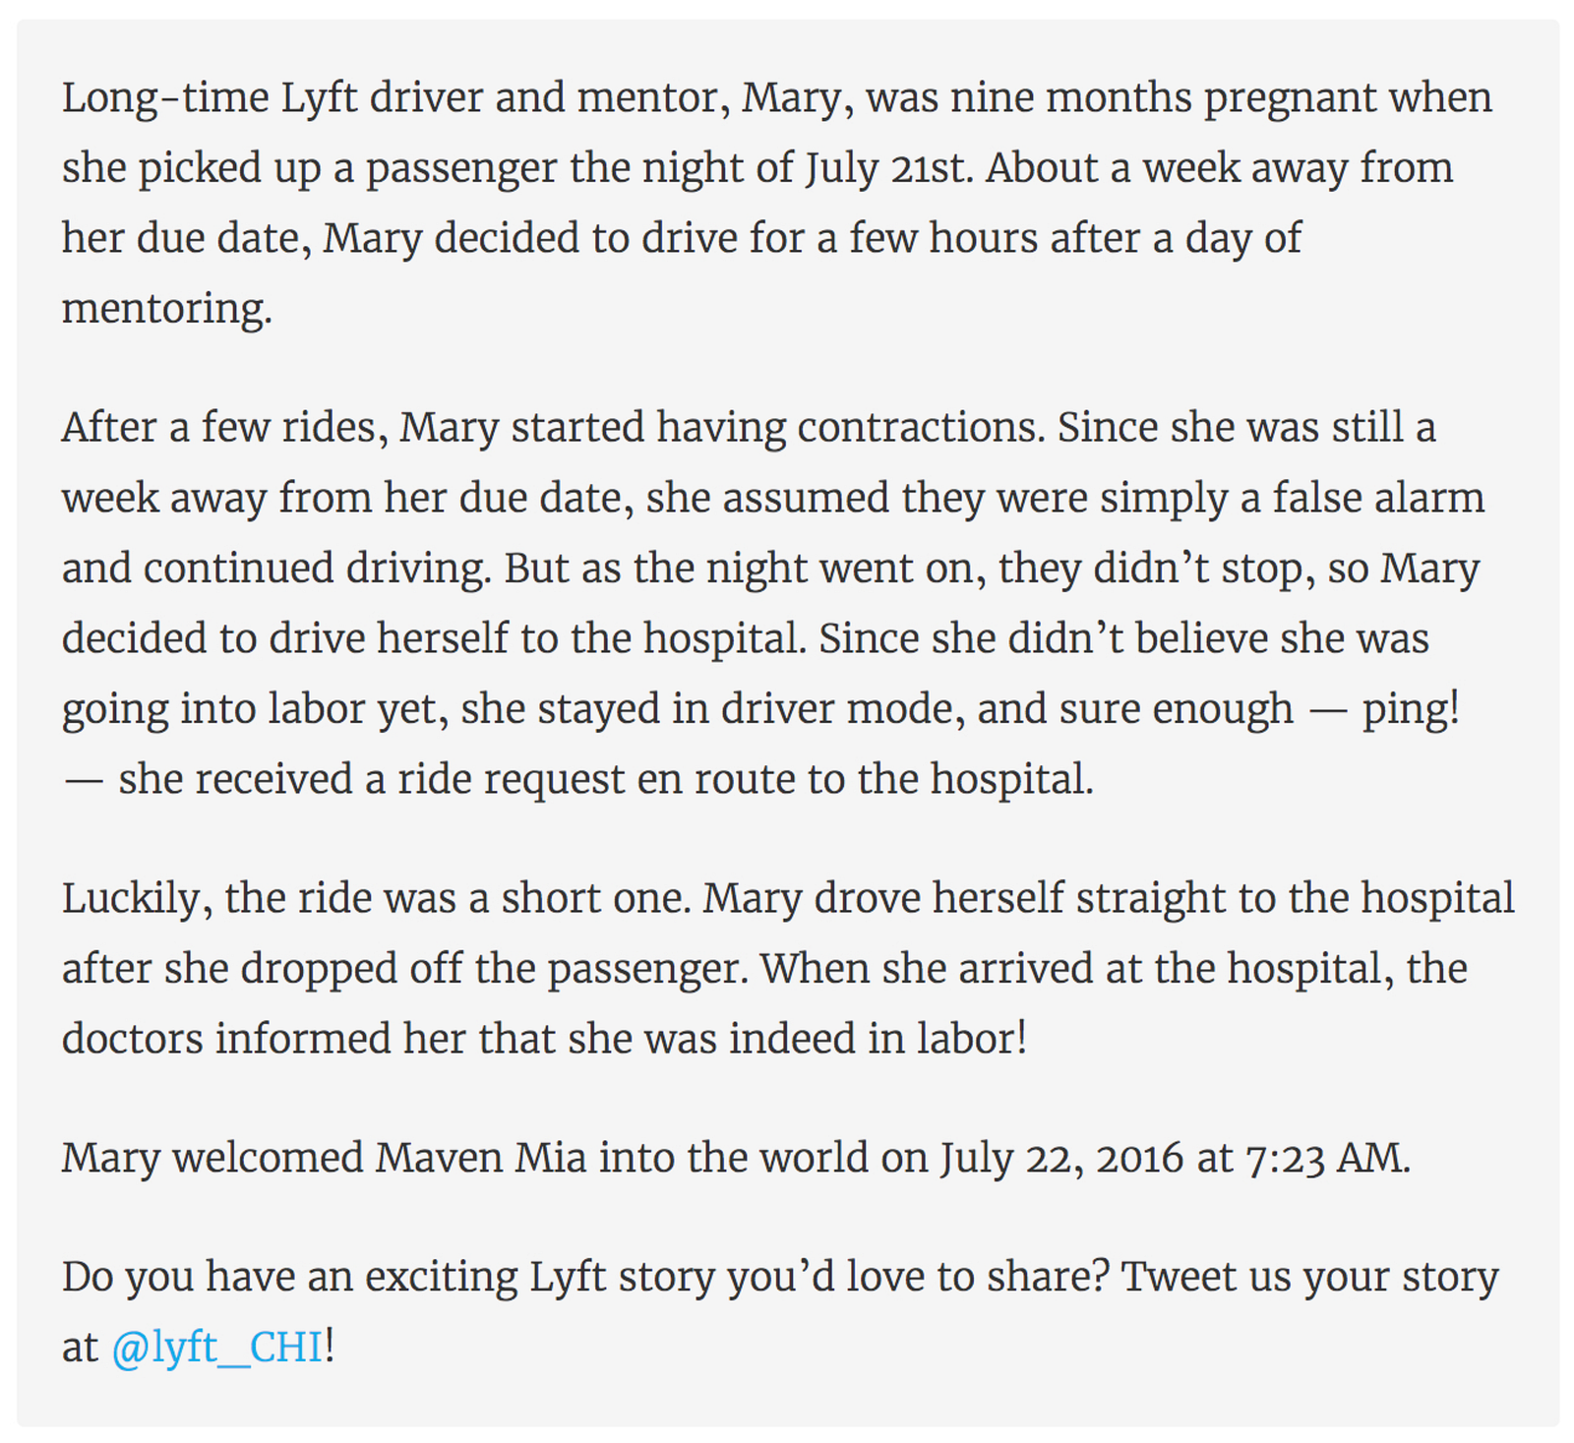Click the "Do you have an exciting" paragraph
The width and height of the screenshot is (1574, 1443).
[779, 1278]
